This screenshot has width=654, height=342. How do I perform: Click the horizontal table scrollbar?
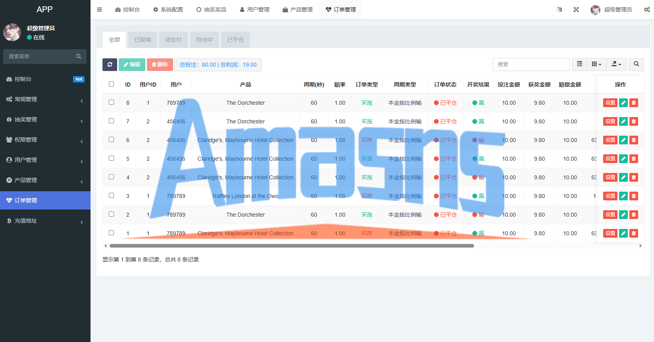(x=292, y=246)
